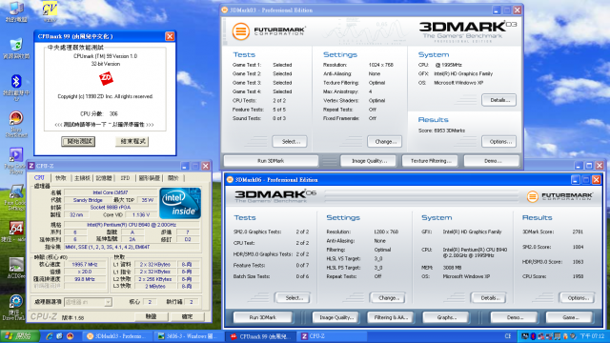Open the Bluetooth desktop shortcut

click(x=16, y=87)
